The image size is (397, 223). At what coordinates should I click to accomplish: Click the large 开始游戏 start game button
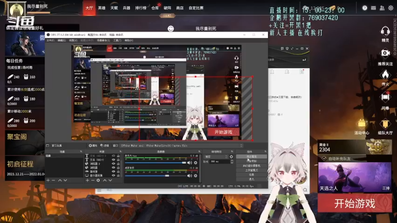tap(355, 203)
